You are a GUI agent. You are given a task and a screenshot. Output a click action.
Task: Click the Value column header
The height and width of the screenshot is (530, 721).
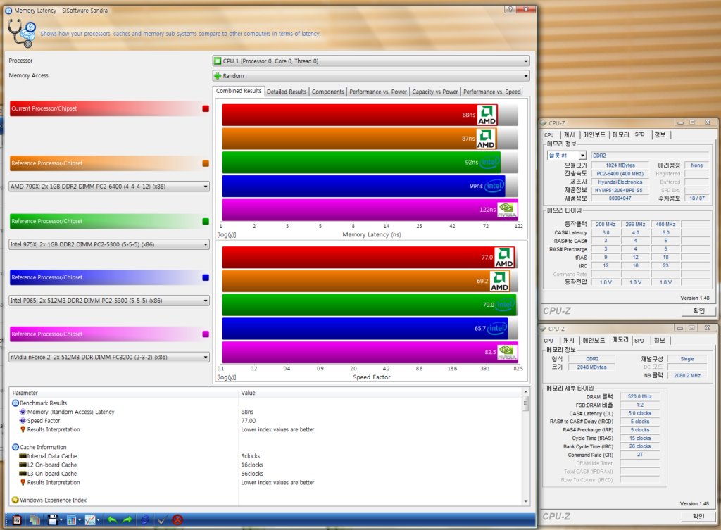tap(380, 393)
